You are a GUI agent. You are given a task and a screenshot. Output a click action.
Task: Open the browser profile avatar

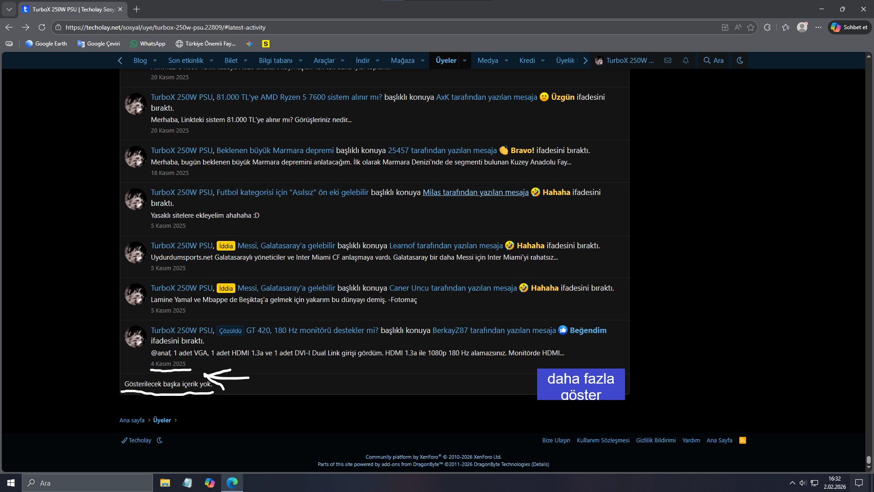click(802, 27)
